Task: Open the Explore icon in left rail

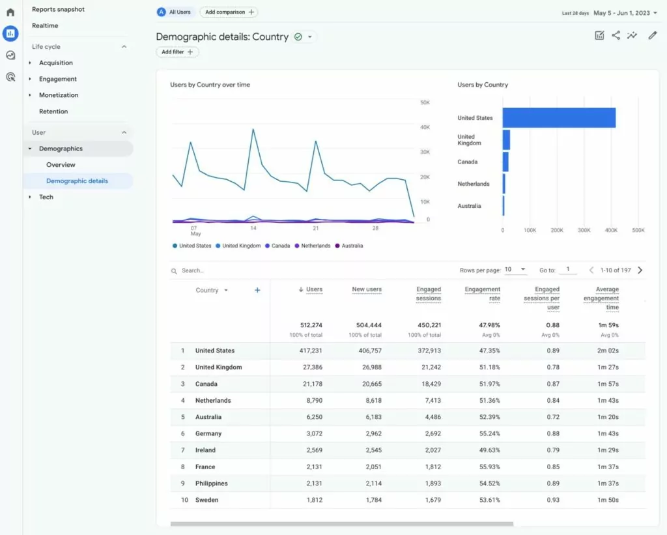Action: pos(10,55)
